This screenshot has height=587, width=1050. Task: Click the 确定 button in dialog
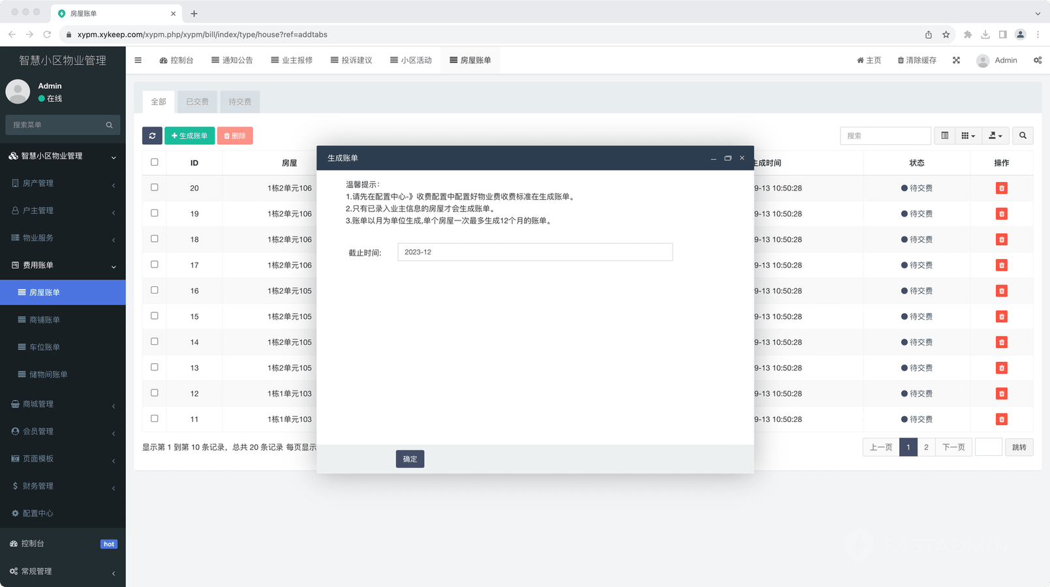(x=410, y=459)
